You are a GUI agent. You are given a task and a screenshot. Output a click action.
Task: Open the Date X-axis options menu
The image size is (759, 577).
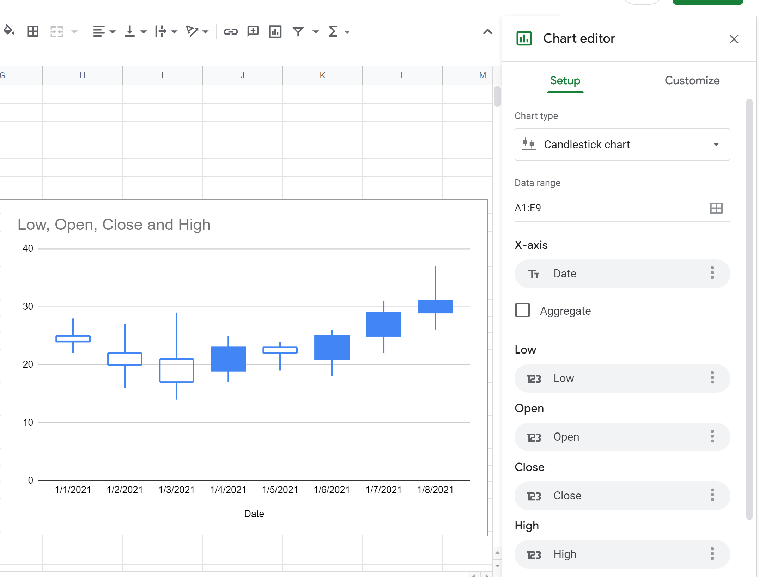(712, 273)
